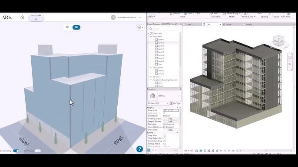Viewport: 298px width, 167px height.
Task: Open the blue help question-mark button
Action: coord(139,149)
